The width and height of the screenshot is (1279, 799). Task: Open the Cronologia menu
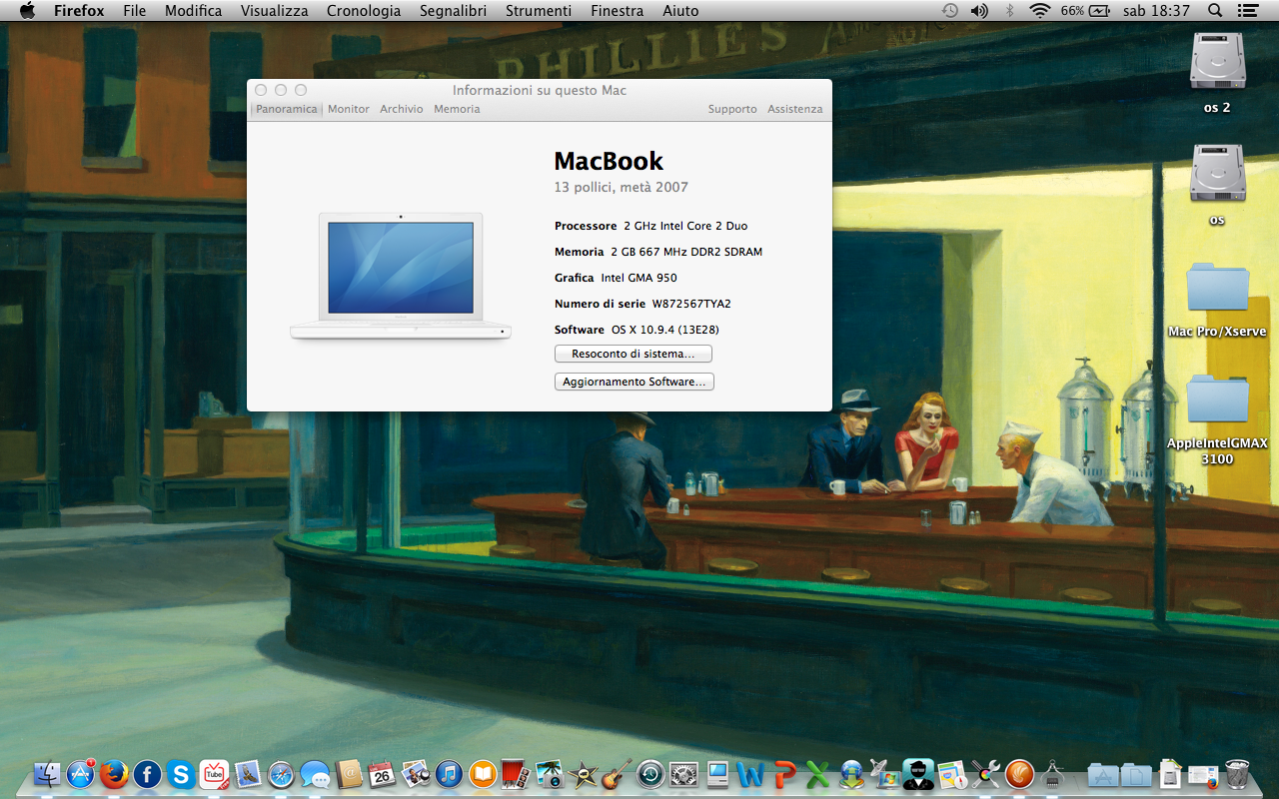(364, 11)
